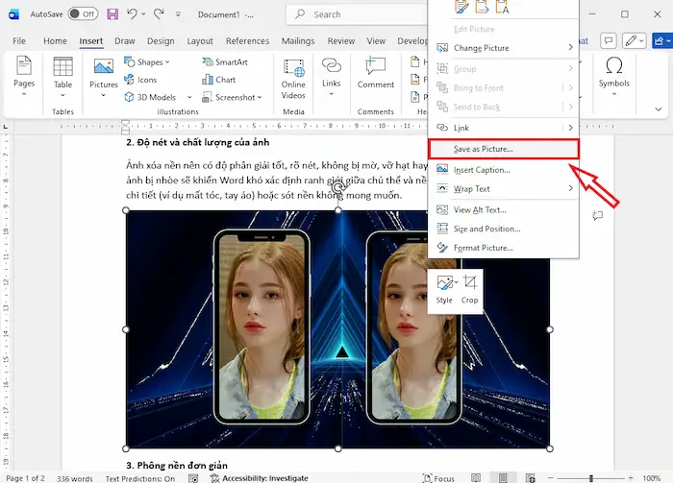
Task: Switch to the Design tab
Action: 161,41
